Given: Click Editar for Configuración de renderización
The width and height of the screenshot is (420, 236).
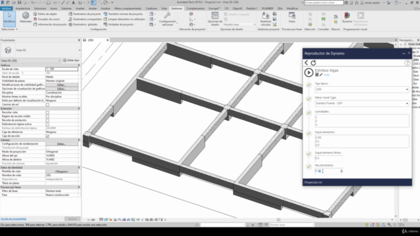Looking at the screenshot, I should (x=62, y=144).
